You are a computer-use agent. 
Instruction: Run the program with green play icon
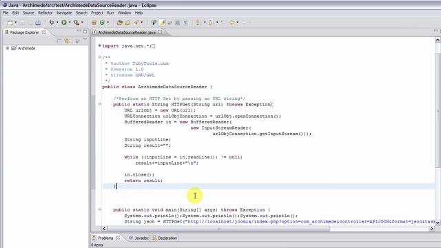click(64, 23)
